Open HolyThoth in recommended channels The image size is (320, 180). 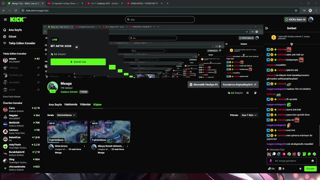click(x=21, y=146)
